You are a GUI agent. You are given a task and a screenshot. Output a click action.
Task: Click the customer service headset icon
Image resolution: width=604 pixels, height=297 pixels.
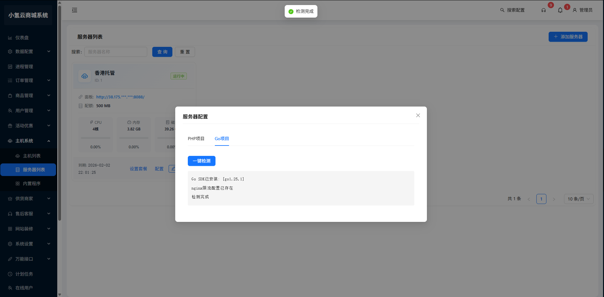[543, 10]
